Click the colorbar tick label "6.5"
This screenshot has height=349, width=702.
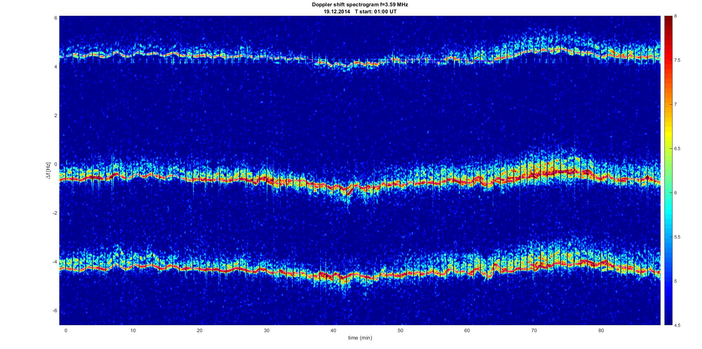point(677,149)
